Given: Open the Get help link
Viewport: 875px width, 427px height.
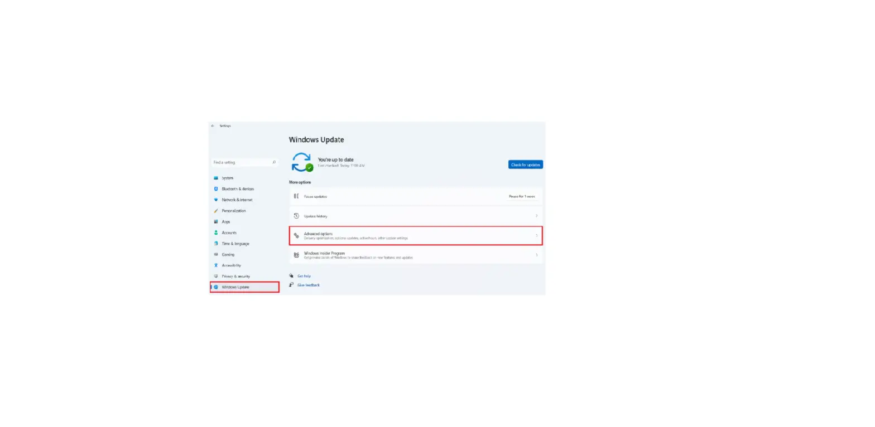Looking at the screenshot, I should pos(304,276).
